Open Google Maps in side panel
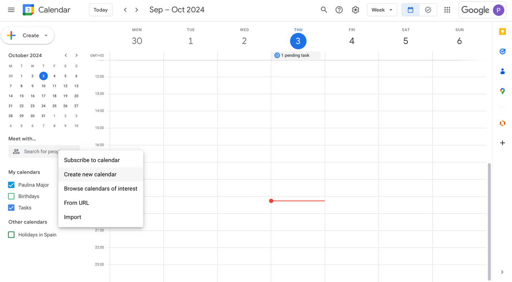This screenshot has width=512, height=282. 502,91
